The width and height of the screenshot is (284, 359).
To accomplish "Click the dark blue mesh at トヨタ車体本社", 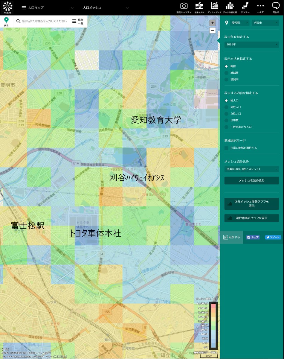I will (86, 235).
